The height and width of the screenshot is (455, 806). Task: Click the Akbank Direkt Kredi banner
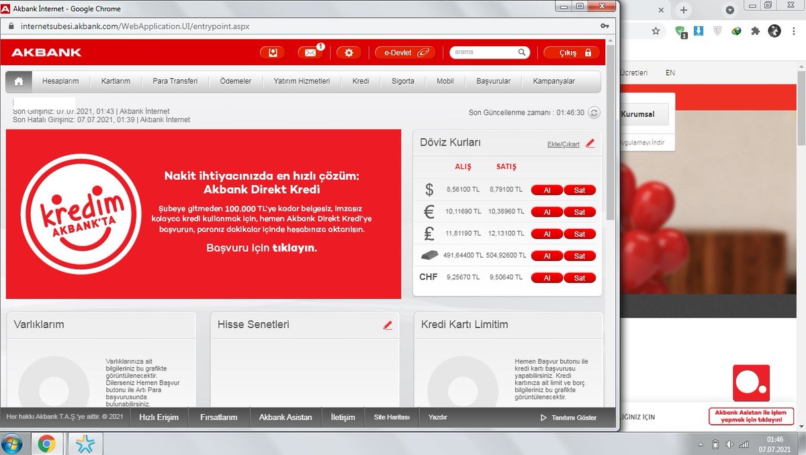coord(204,214)
